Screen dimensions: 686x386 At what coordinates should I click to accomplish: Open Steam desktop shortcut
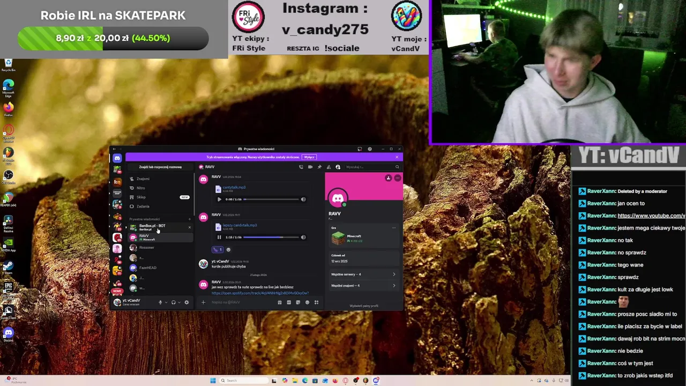[x=8, y=266]
